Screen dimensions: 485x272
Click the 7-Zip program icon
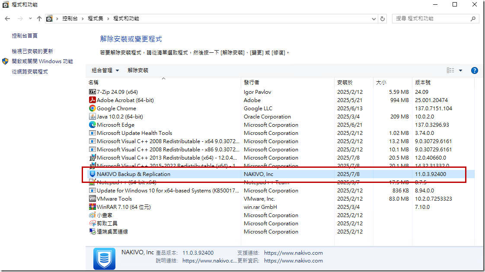[92, 92]
